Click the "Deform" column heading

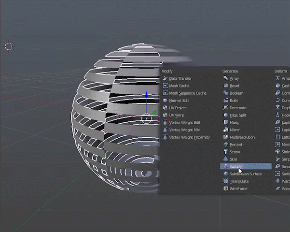click(x=281, y=71)
